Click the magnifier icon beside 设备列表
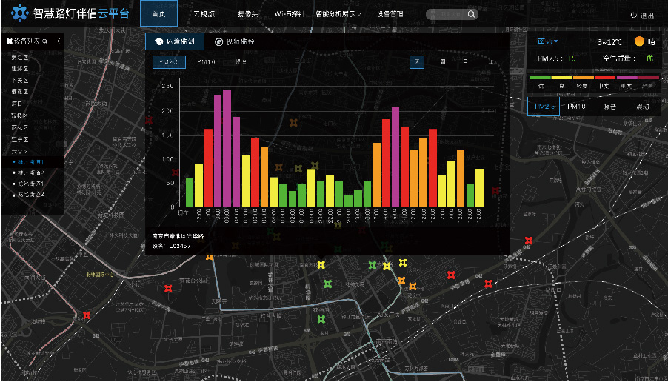This screenshot has height=382, width=668. coord(44,41)
